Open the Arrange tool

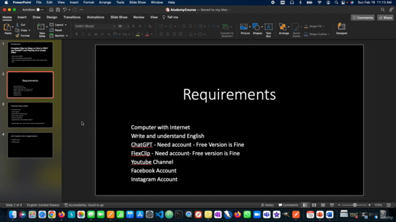[x=283, y=29]
